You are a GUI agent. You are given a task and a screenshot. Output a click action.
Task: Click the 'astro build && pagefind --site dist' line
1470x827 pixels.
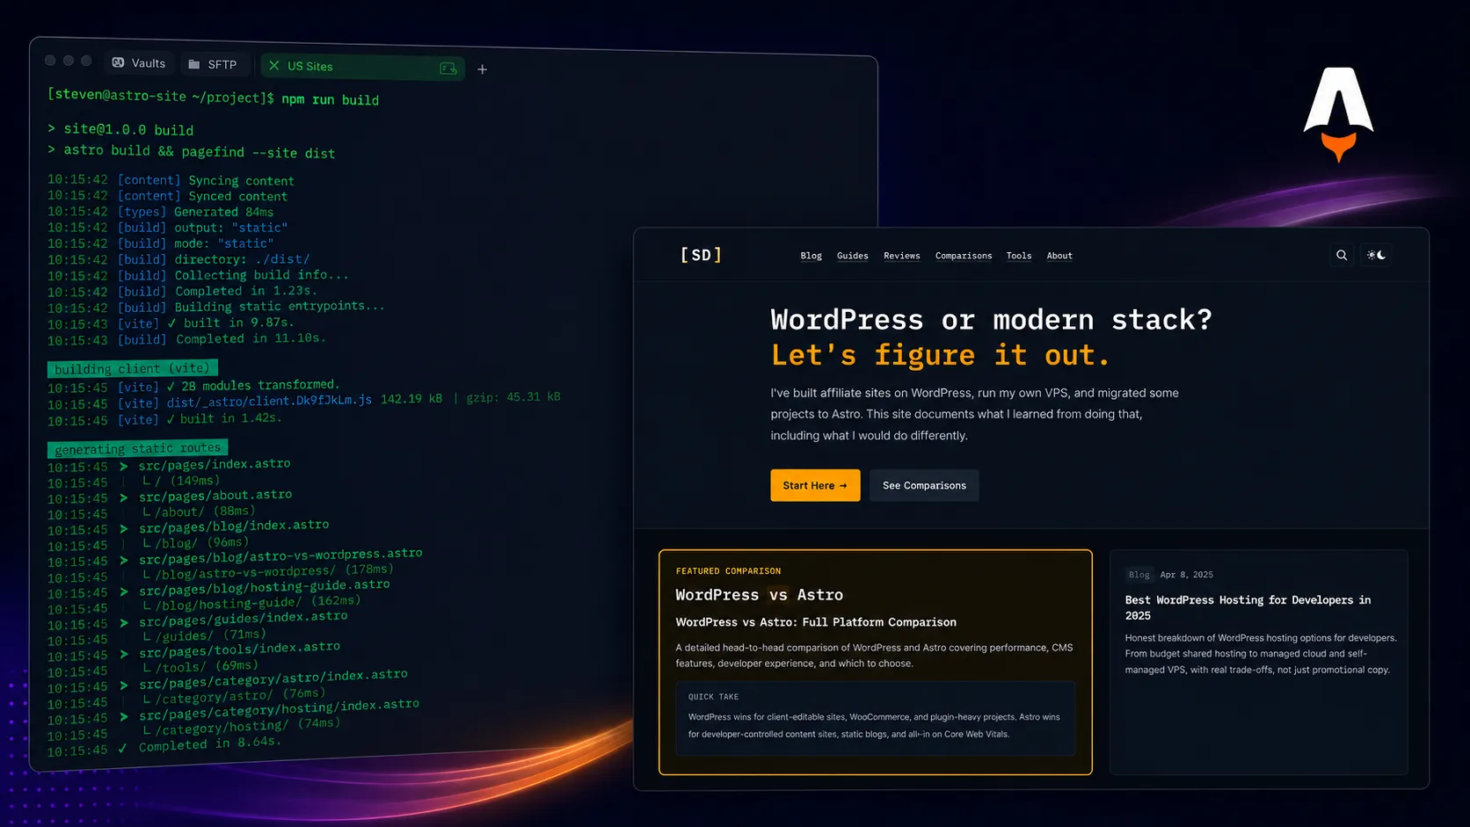[199, 151]
